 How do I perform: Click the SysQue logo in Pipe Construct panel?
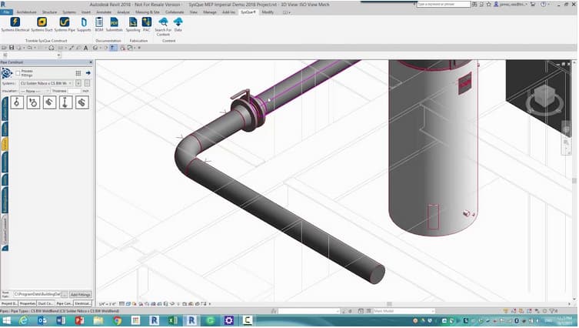click(7, 73)
